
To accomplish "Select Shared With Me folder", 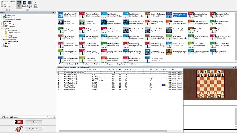I will coord(13,42).
